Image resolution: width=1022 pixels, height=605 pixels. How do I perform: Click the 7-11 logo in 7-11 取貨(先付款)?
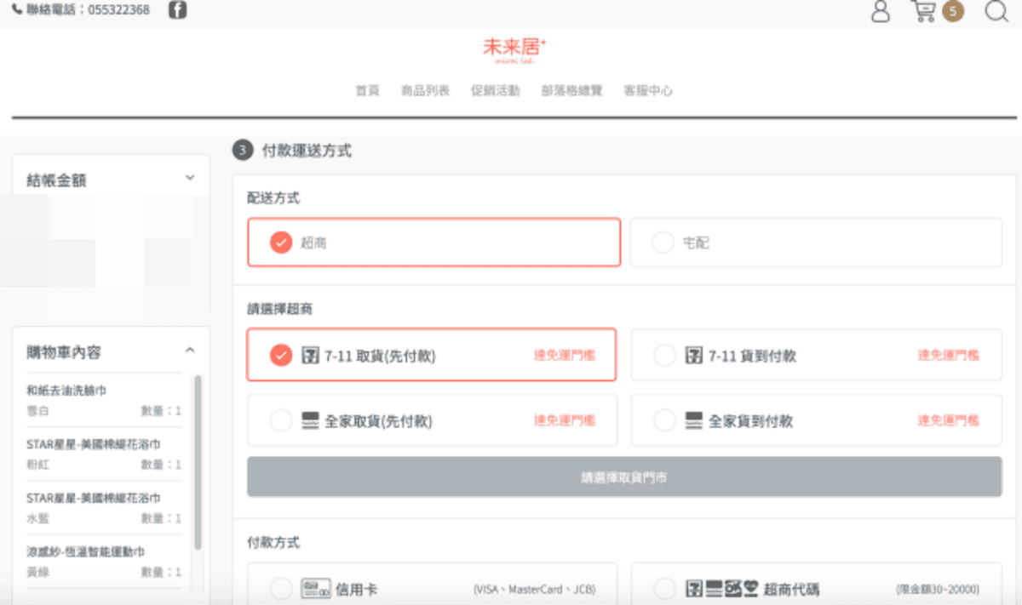(x=311, y=355)
